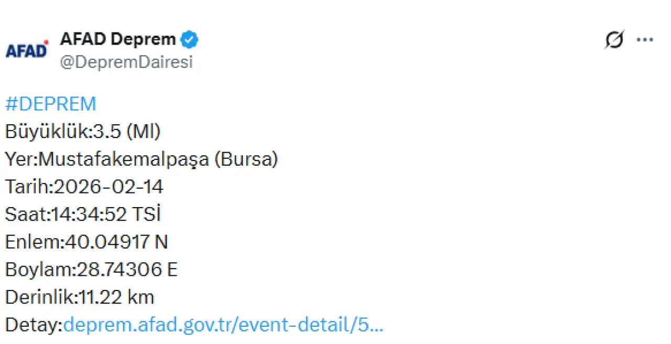The height and width of the screenshot is (344, 671).
Task: Click the Grok slashed-circle icon
Action: pyautogui.click(x=614, y=40)
